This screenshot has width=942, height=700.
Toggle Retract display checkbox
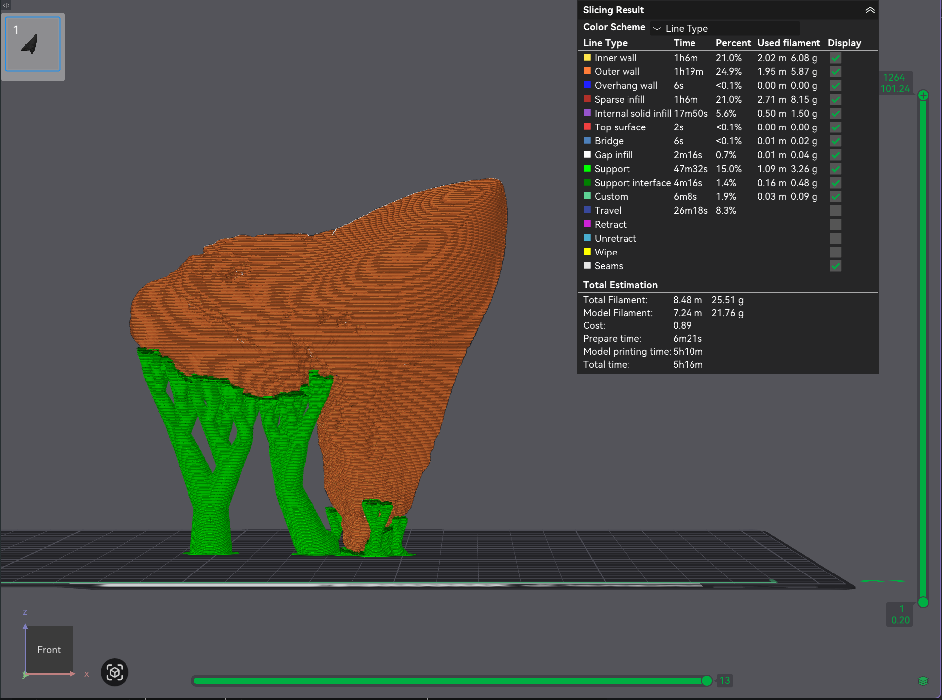pyautogui.click(x=835, y=225)
